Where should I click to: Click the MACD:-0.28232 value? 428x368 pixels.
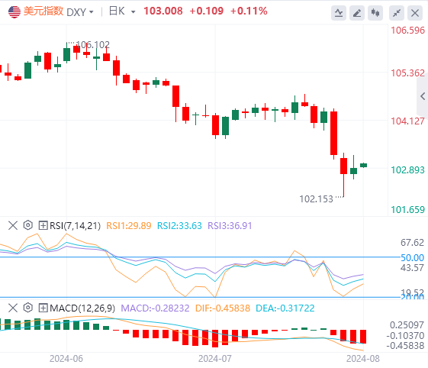point(155,308)
